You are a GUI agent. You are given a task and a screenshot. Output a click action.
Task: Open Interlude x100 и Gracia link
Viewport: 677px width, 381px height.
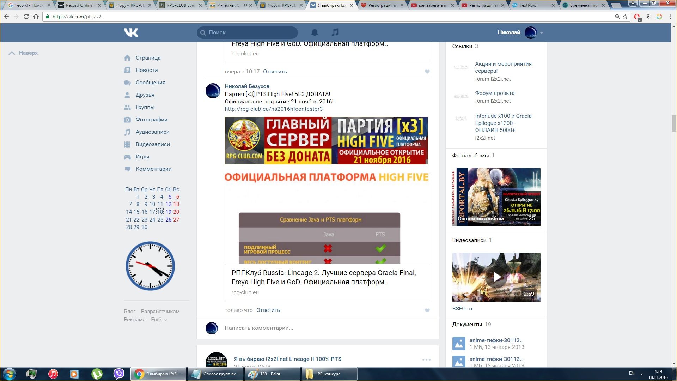(x=503, y=123)
